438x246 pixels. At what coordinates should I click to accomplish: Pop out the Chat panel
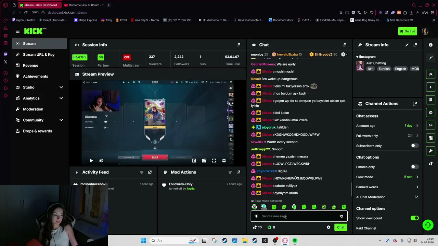[344, 45]
